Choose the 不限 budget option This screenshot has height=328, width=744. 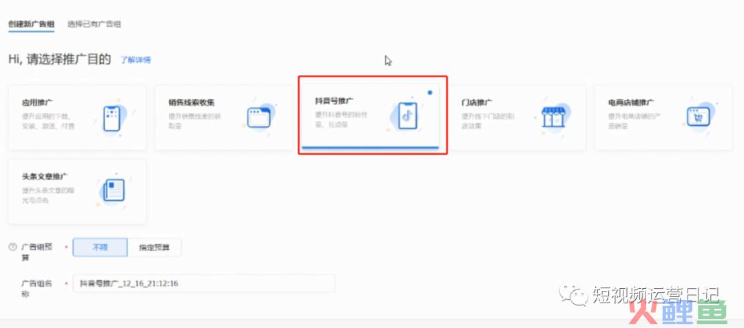100,248
